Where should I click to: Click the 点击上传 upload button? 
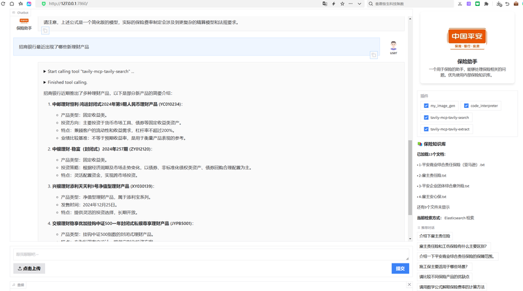tap(29, 268)
